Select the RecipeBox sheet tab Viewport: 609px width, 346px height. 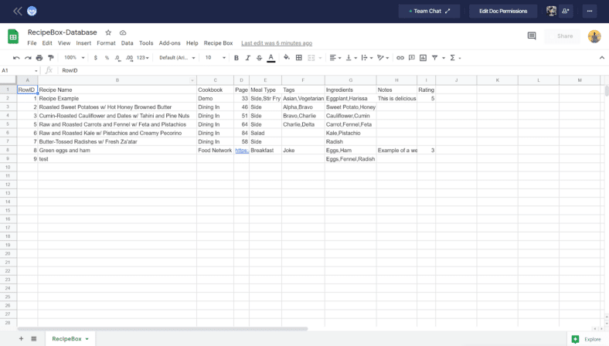pos(70,338)
